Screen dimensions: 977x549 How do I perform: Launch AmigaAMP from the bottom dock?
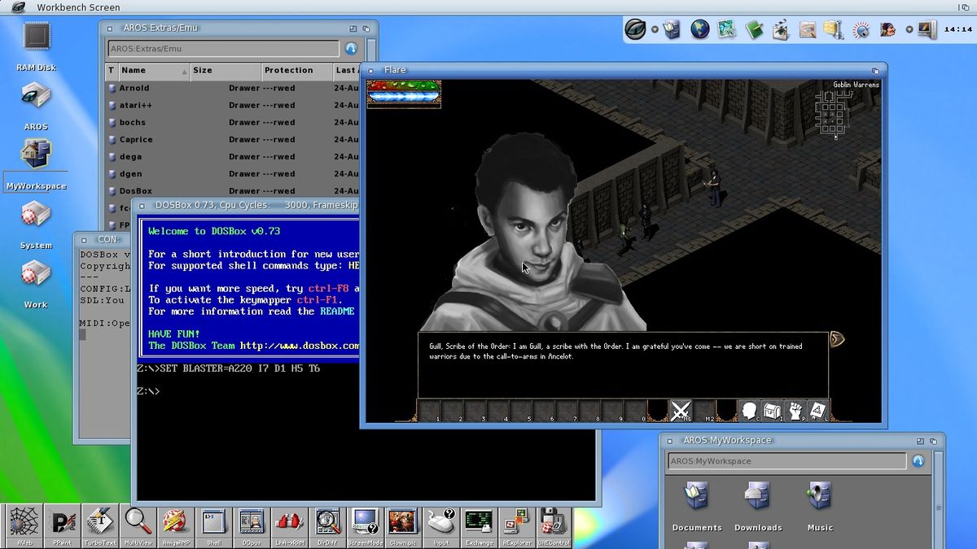[175, 523]
